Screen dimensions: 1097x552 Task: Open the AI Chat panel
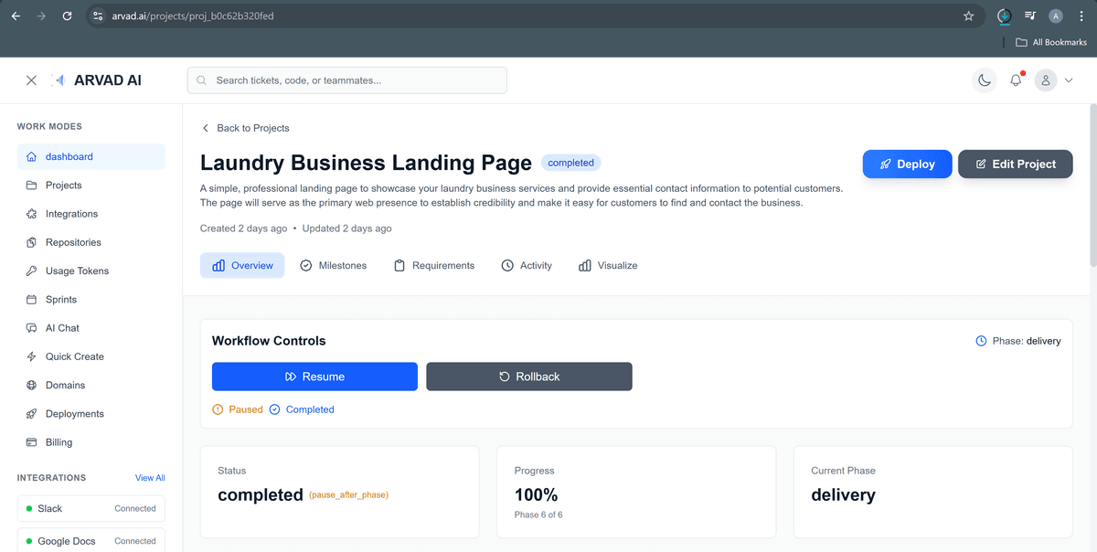point(65,327)
